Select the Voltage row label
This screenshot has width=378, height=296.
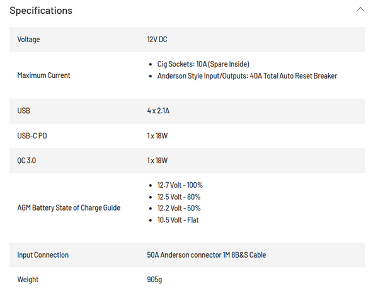point(28,40)
